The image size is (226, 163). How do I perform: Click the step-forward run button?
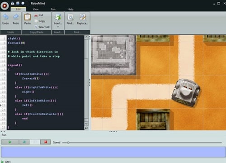[24, 142]
